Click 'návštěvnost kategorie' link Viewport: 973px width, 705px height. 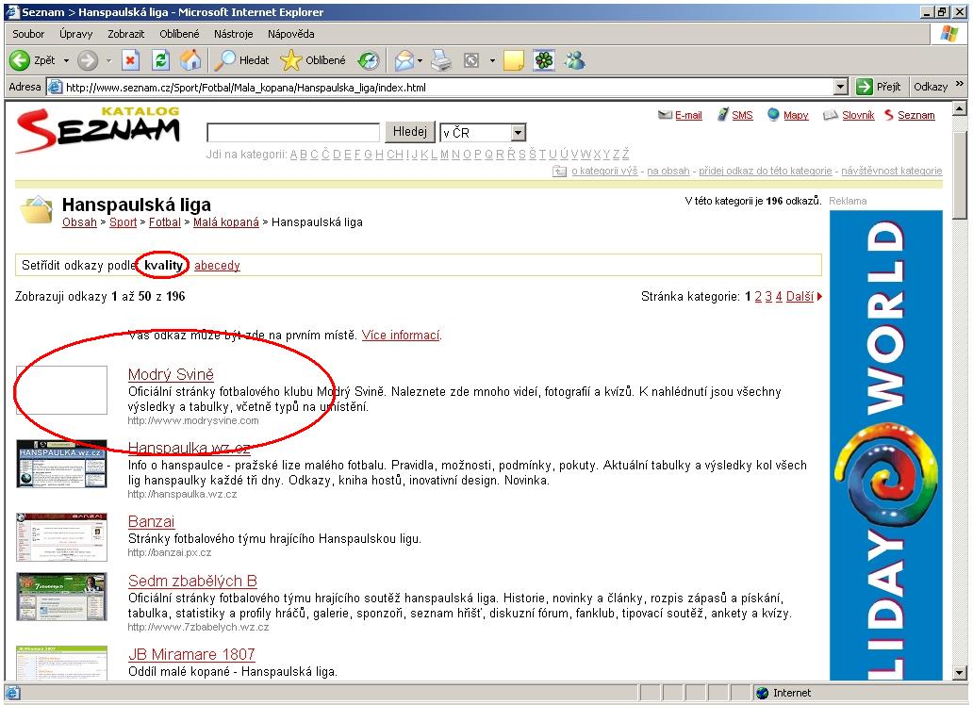pos(892,171)
